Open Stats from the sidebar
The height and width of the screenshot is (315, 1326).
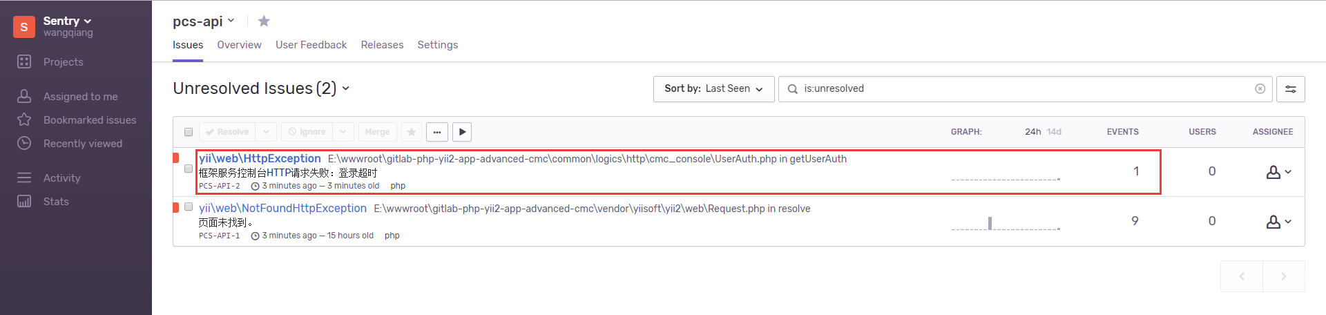56,202
